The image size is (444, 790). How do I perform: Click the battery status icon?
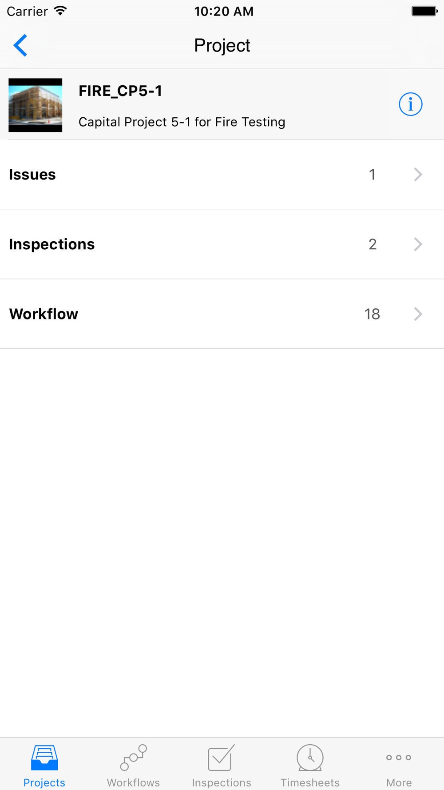point(424,11)
